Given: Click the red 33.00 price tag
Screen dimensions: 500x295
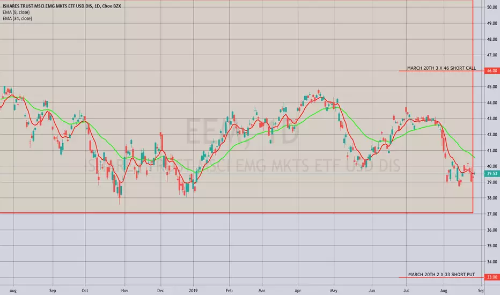Looking at the screenshot, I should (492, 277).
